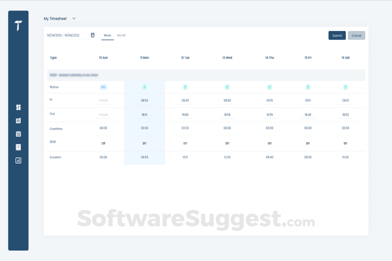Select the 15 Fri column header
The height and width of the screenshot is (261, 392).
(x=308, y=58)
